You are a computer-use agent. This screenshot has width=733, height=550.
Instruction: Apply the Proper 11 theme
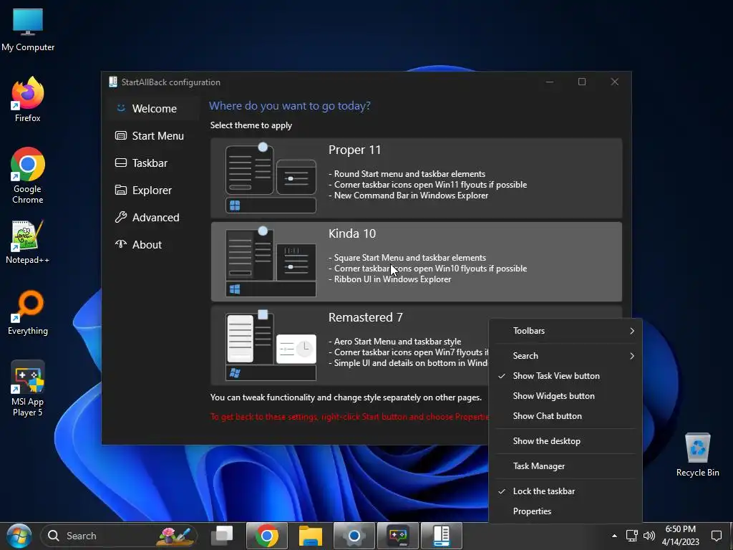pyautogui.click(x=416, y=178)
